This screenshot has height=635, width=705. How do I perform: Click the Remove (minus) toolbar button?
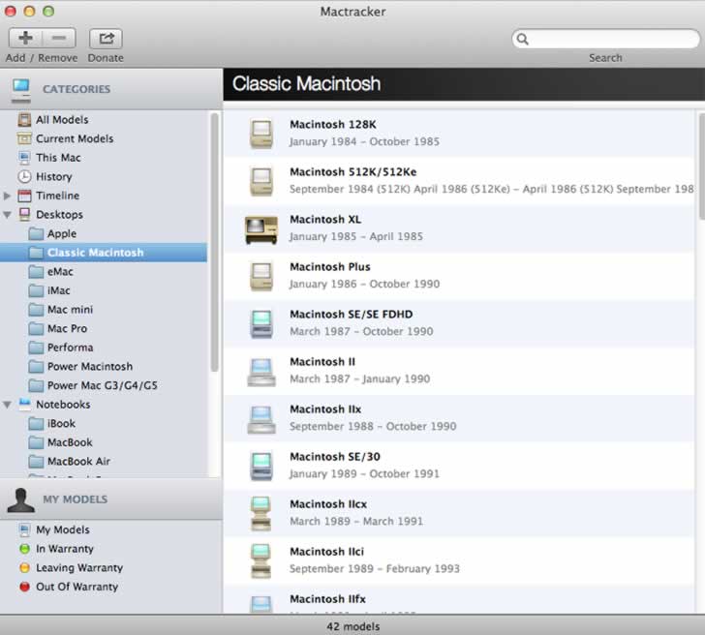(59, 38)
